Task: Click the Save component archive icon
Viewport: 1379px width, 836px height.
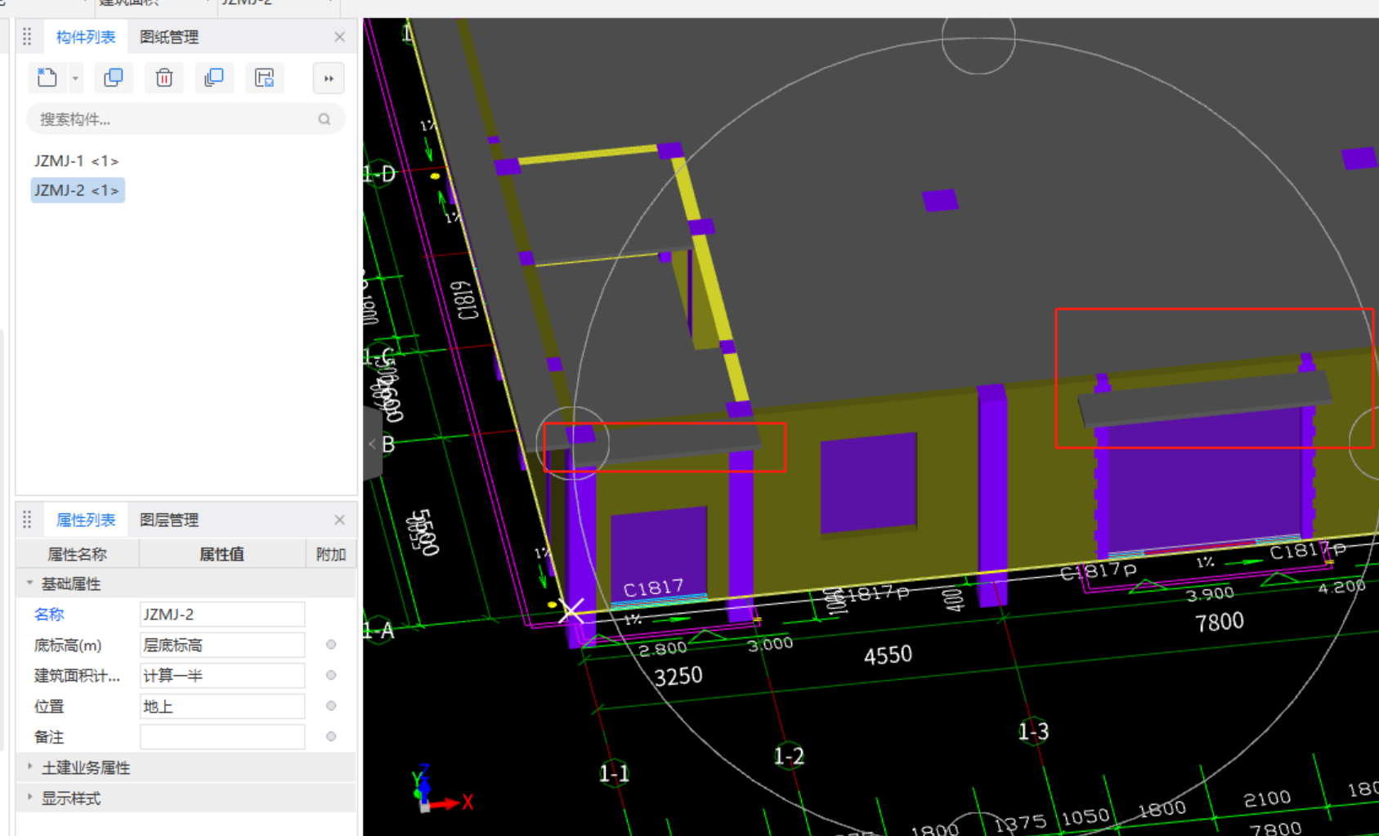Action: pyautogui.click(x=264, y=78)
